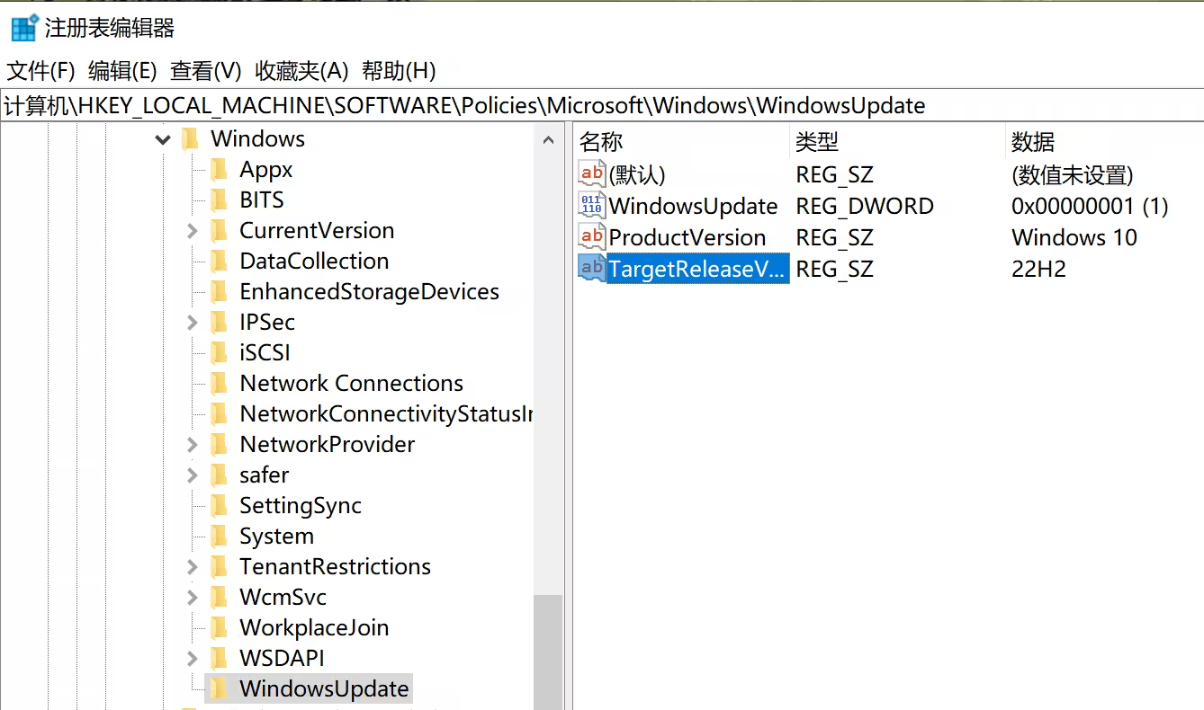Click the WindowsUpdate DWORD value icon
This screenshot has width=1204, height=710.
592,205
